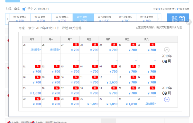Choose September 26 price ¥1,840
Viewport: 193px width, 123px height.
[112, 104]
